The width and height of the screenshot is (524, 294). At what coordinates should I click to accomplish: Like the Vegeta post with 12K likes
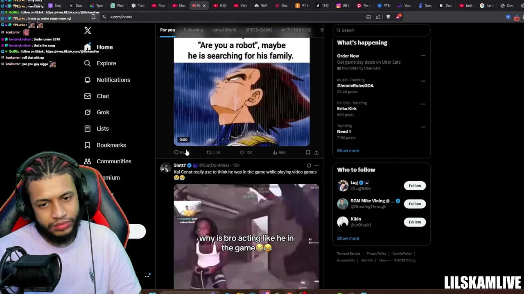point(242,152)
